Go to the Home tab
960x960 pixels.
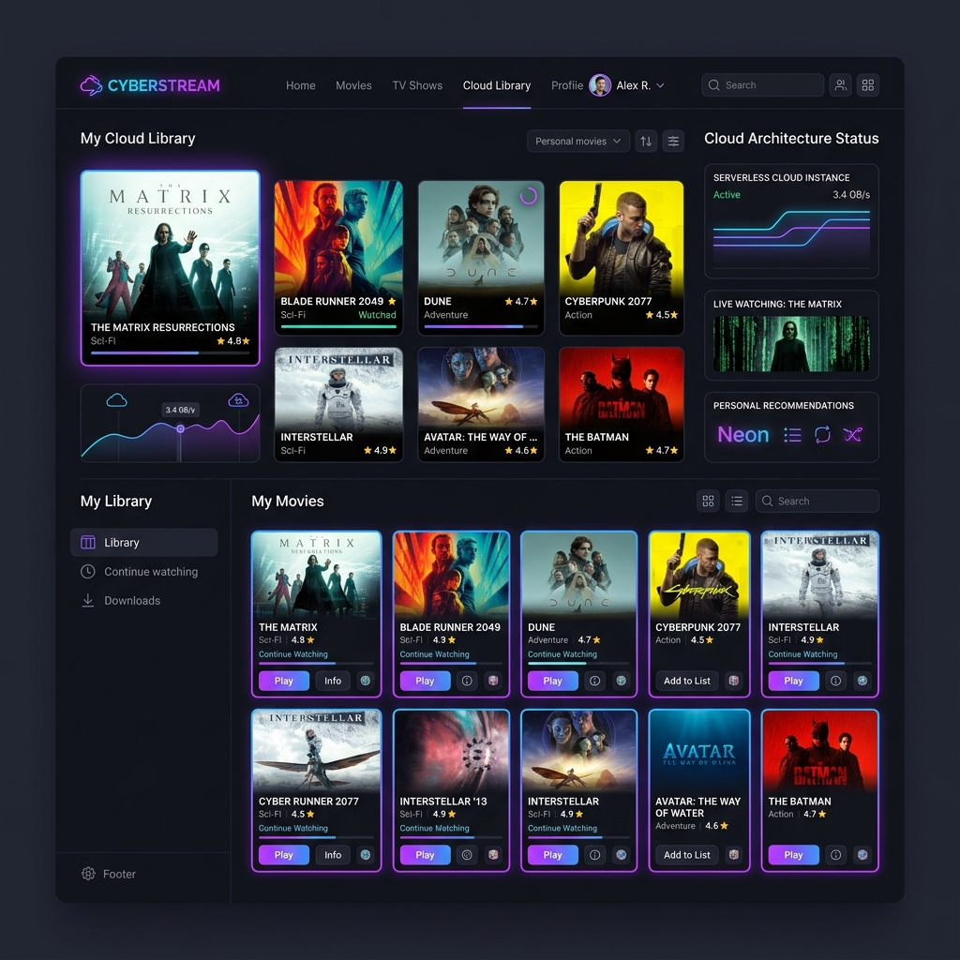click(301, 85)
